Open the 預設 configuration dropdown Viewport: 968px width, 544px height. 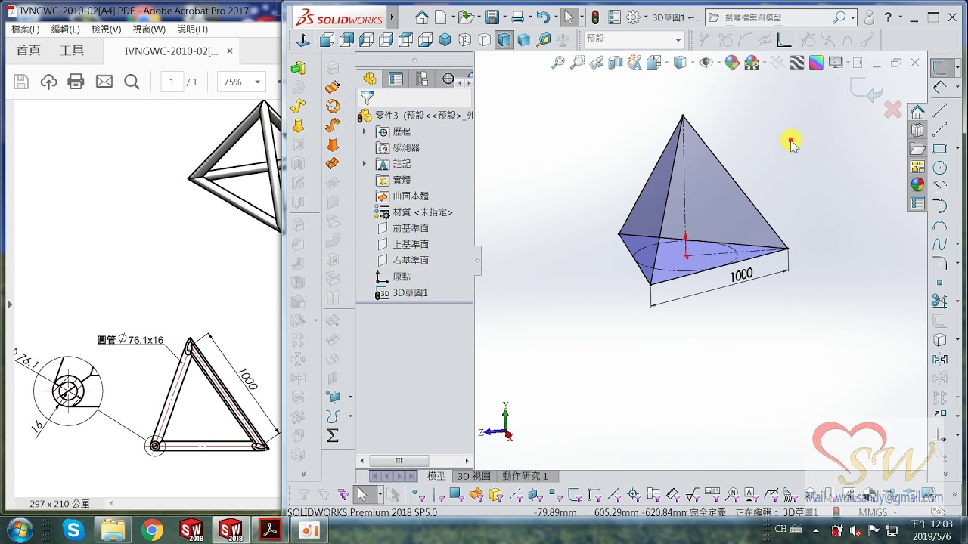pos(634,39)
